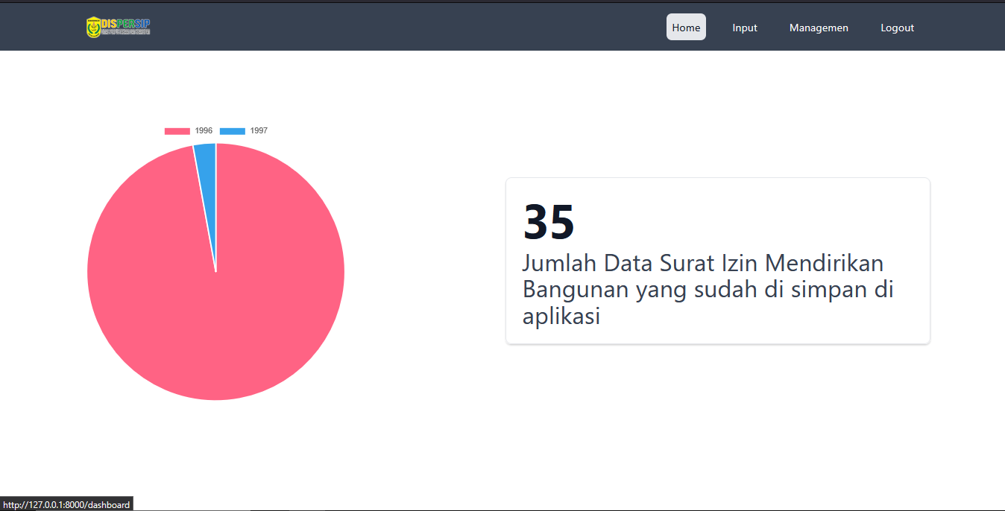
Task: Select the Logout menu item
Action: 897,28
